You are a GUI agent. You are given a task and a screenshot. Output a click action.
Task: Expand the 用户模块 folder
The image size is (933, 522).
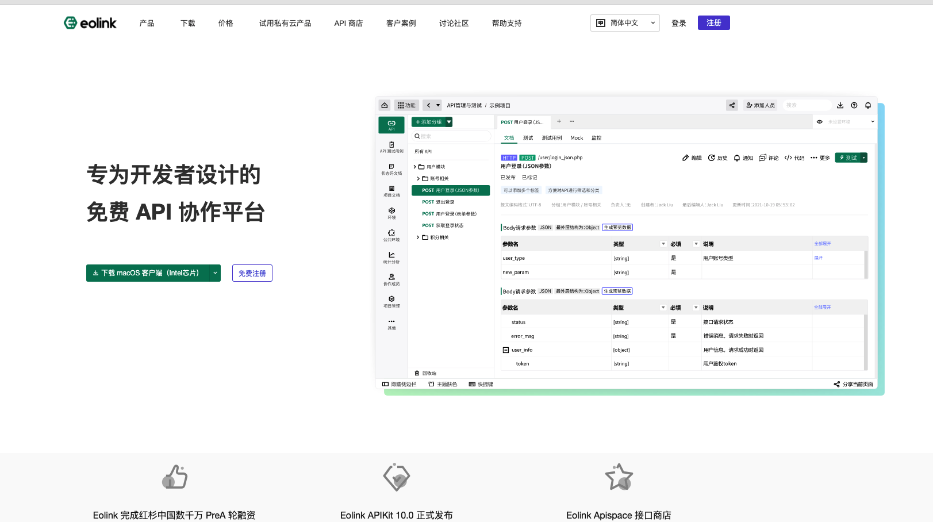[415, 167]
